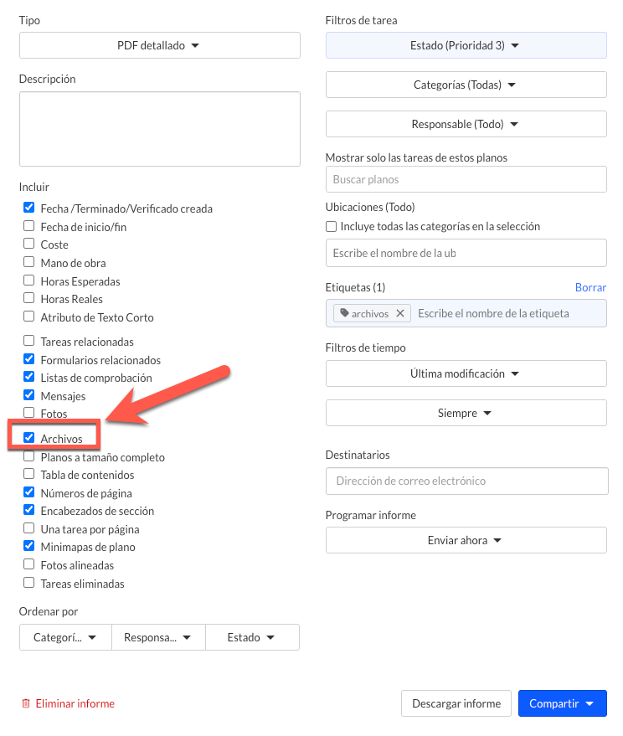Enable the Fotos checkbox
Viewport: 623px width, 736px height.
coord(28,412)
